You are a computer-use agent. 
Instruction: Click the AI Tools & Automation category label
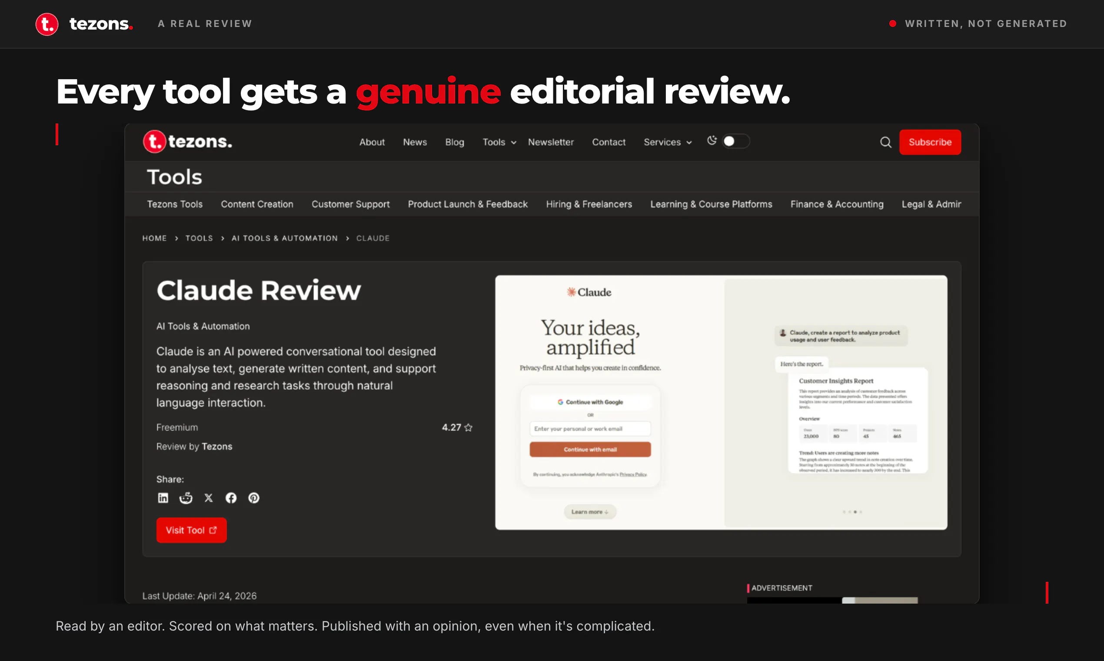[203, 326]
